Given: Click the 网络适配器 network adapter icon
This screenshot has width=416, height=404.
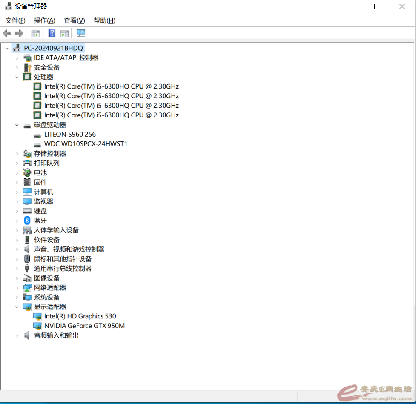Looking at the screenshot, I should pyautogui.click(x=27, y=287).
